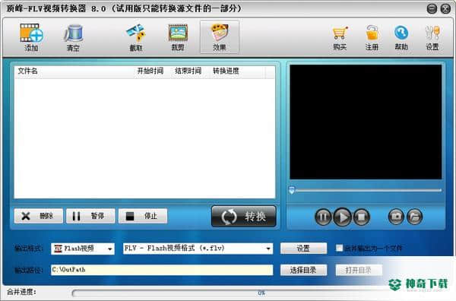Minimize the converter window
The height and width of the screenshot is (301, 456).
point(432,8)
